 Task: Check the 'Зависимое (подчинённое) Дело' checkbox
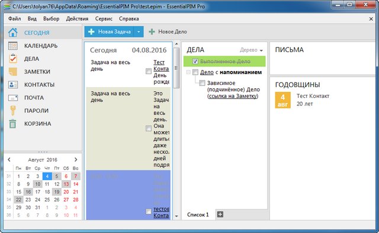tap(202, 83)
